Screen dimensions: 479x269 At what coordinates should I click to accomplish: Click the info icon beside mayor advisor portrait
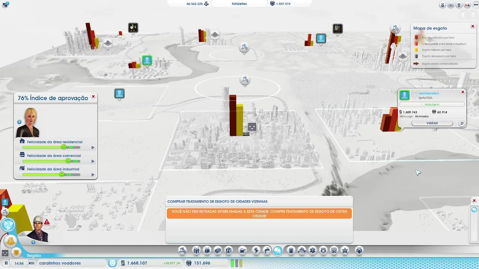pos(19,122)
